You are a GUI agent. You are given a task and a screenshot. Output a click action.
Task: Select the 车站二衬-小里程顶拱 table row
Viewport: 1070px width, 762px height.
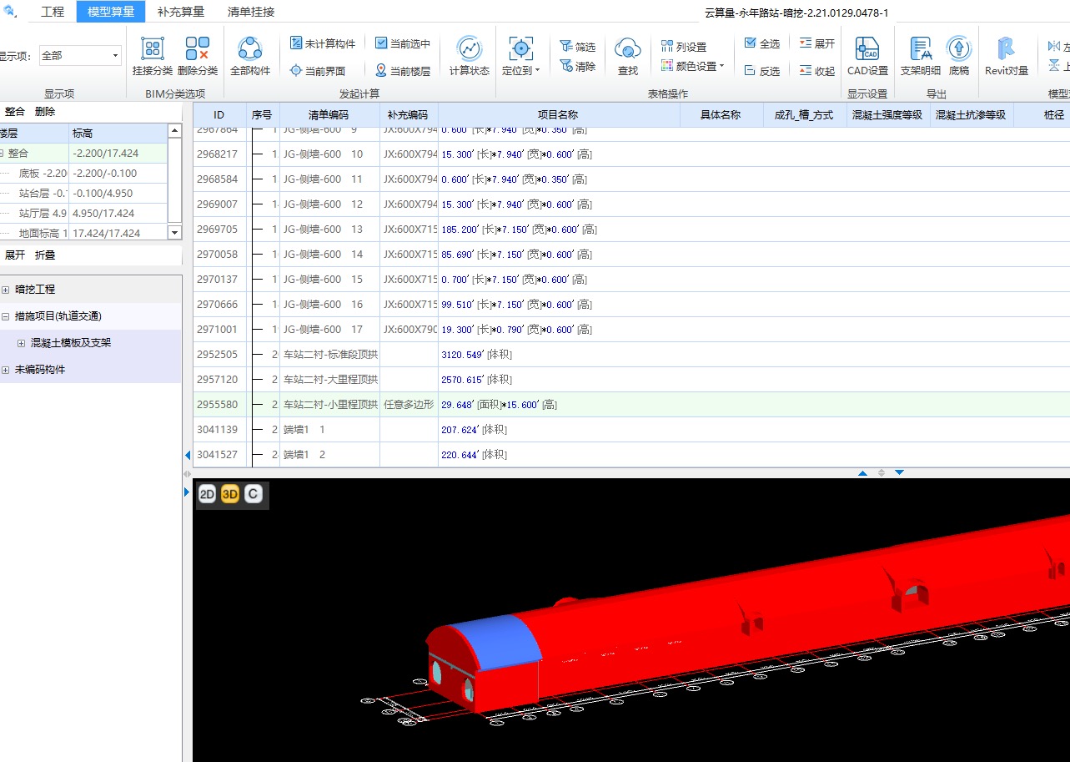pyautogui.click(x=330, y=405)
